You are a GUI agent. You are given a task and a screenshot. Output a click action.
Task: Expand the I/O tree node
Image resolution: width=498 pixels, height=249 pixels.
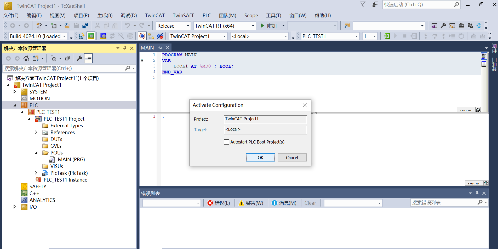(15, 207)
